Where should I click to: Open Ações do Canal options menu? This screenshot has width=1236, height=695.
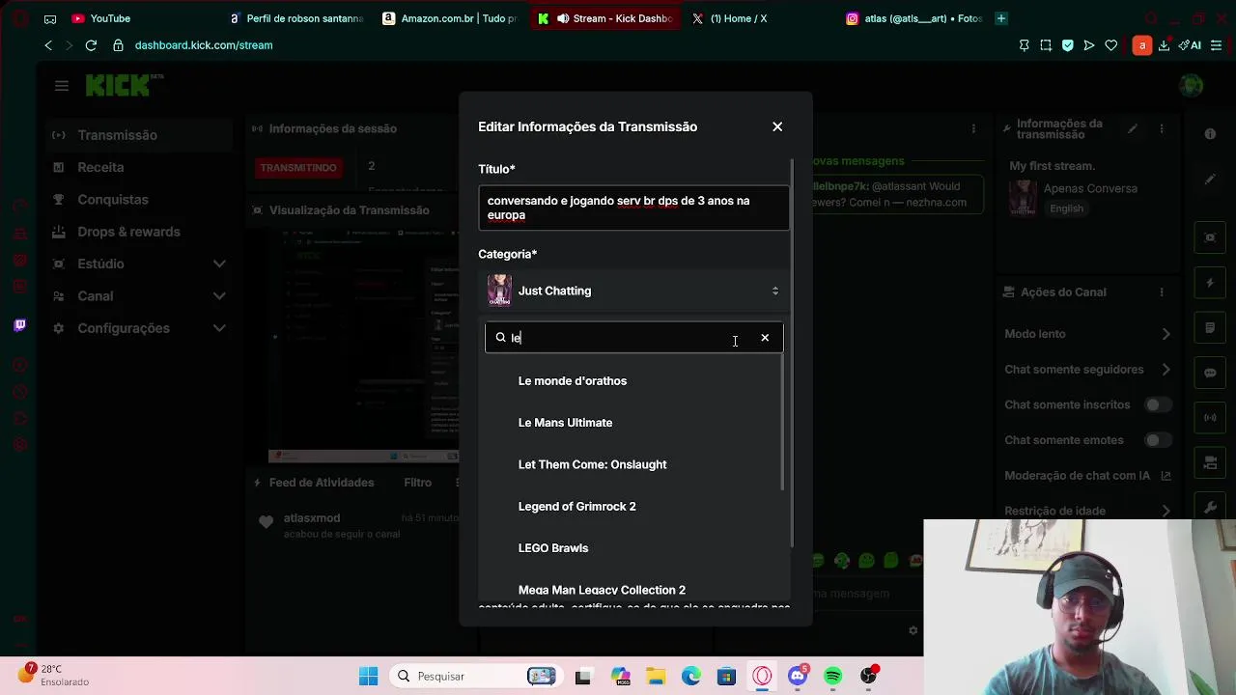1162,292
